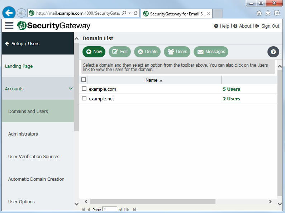
Task: Open browser Home icon
Action: click(x=259, y=13)
